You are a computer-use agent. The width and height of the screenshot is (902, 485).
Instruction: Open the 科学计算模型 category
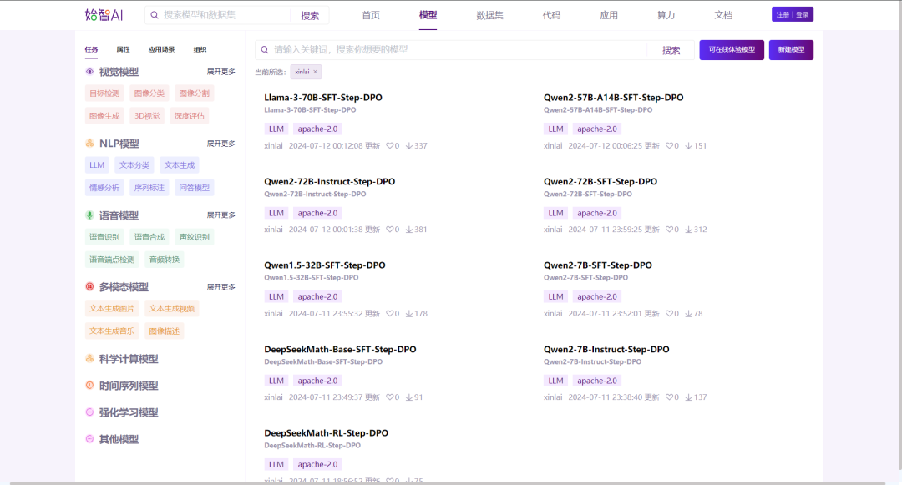coord(129,359)
